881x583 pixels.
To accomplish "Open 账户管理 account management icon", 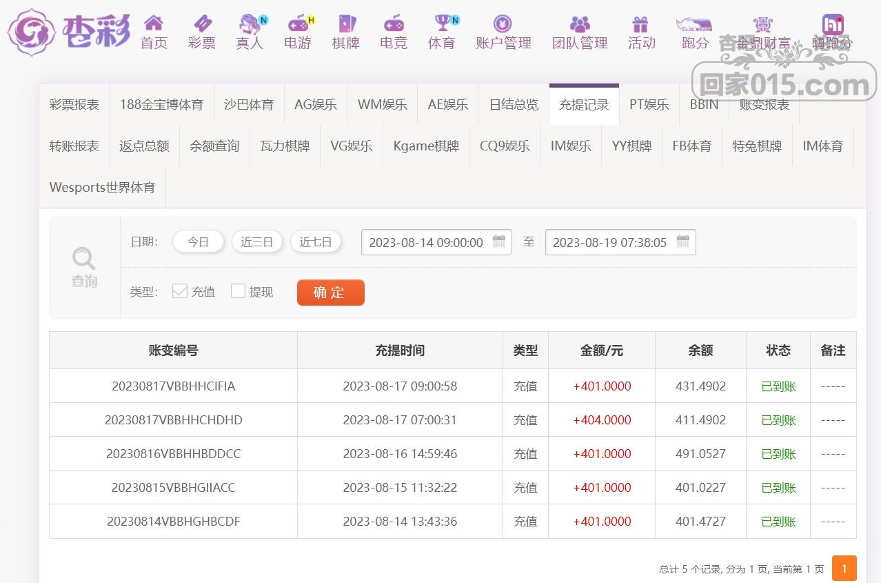I will (503, 24).
